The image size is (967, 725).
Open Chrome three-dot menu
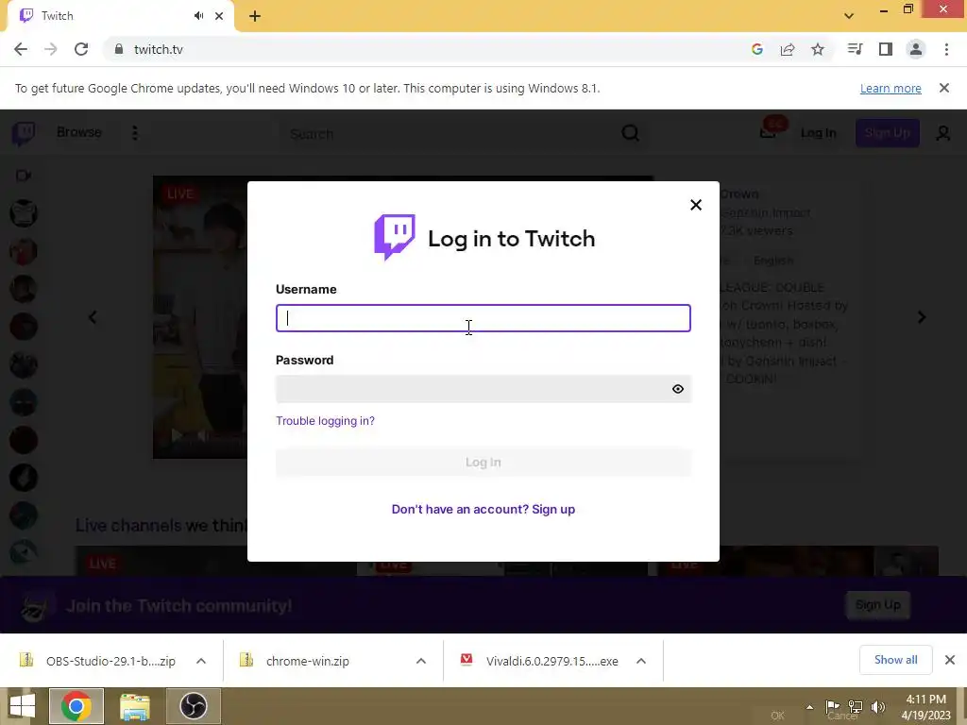click(946, 49)
